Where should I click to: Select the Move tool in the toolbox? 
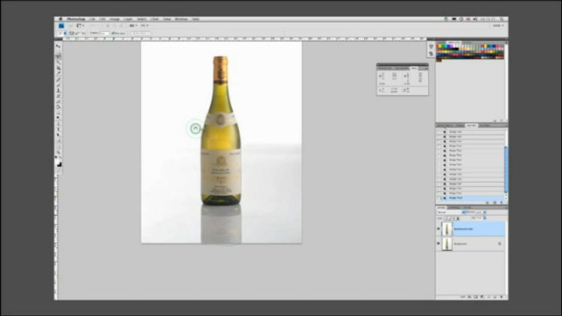click(58, 46)
